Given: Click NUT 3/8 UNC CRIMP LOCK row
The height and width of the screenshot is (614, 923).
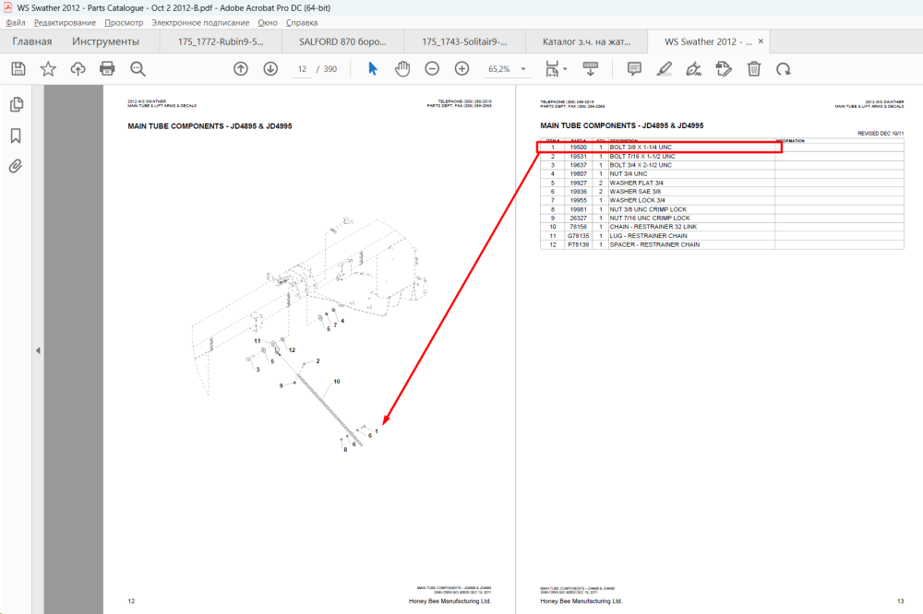Looking at the screenshot, I should tap(722, 209).
